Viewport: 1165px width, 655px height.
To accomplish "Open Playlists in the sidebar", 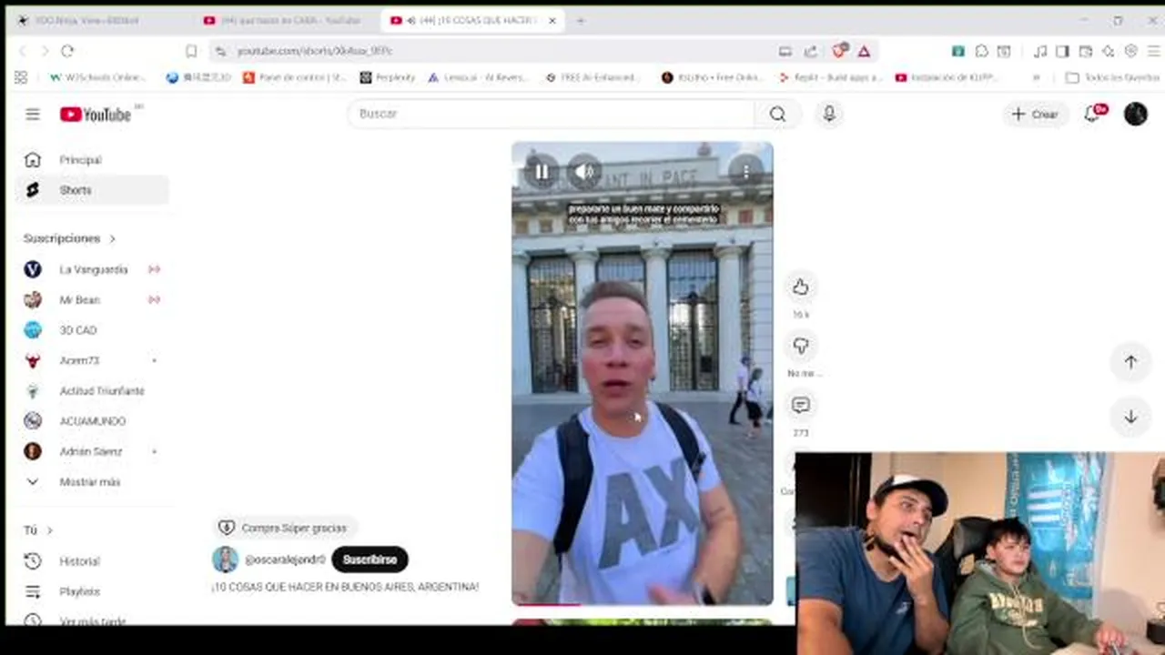I will click(91, 591).
